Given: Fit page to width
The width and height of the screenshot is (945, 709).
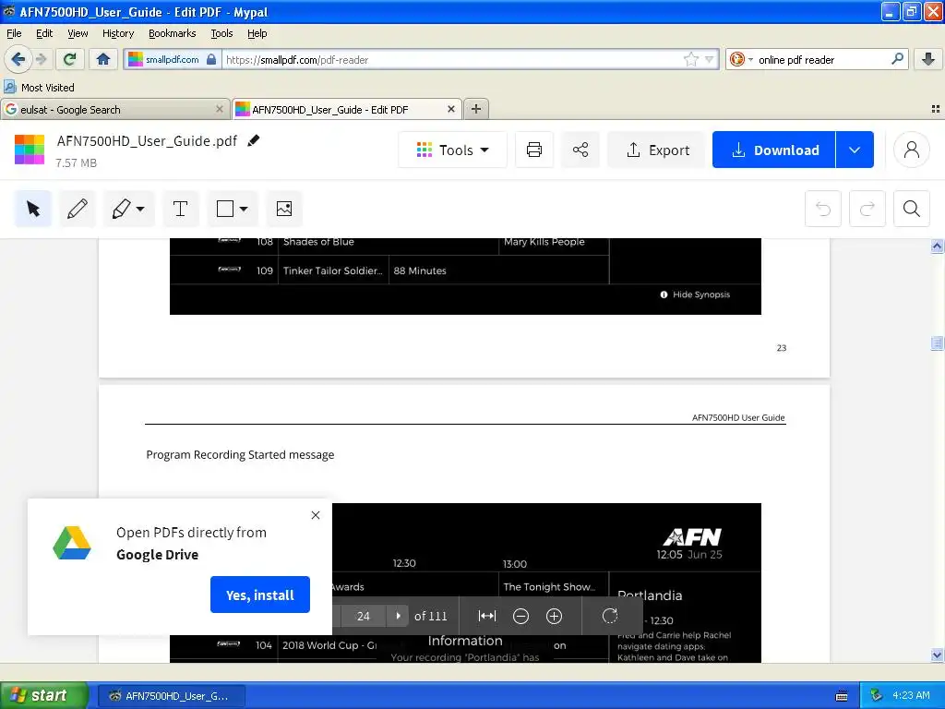Looking at the screenshot, I should [x=487, y=616].
